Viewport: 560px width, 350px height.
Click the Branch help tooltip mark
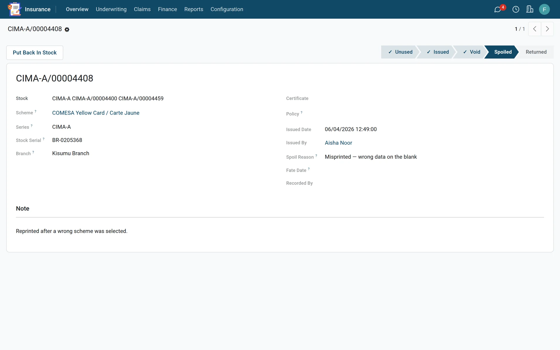[33, 152]
